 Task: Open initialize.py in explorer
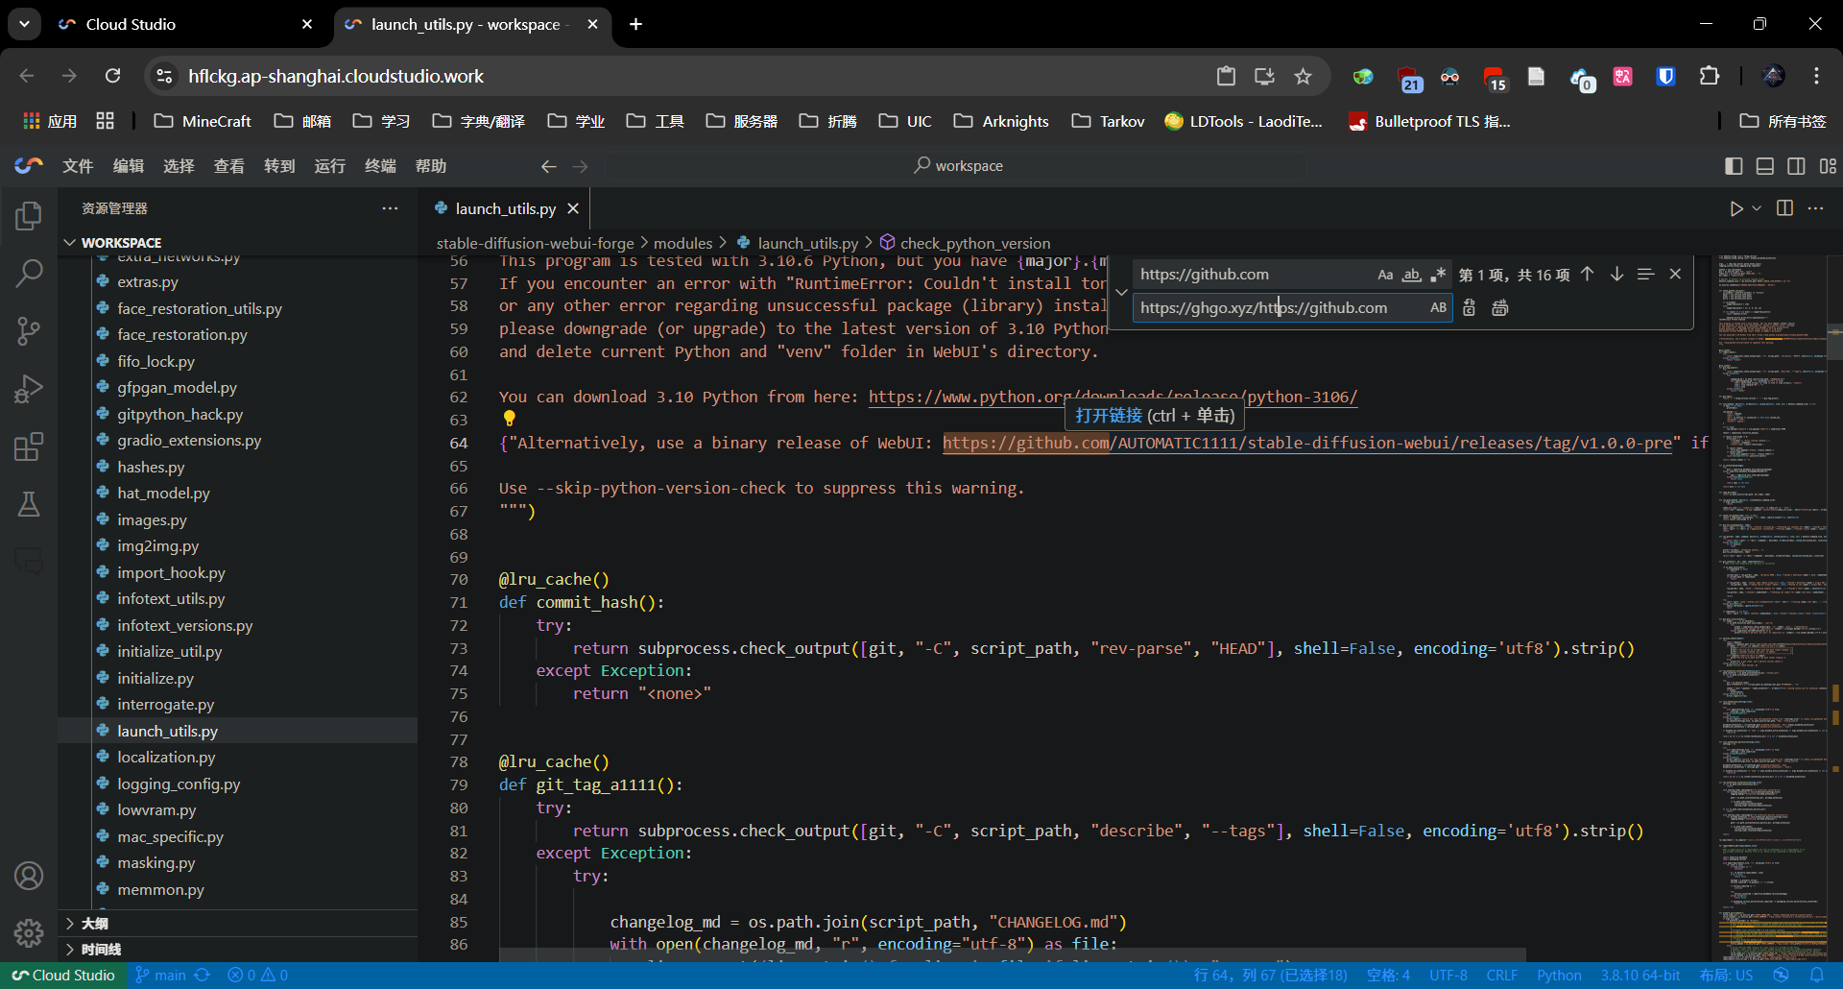pyautogui.click(x=156, y=678)
